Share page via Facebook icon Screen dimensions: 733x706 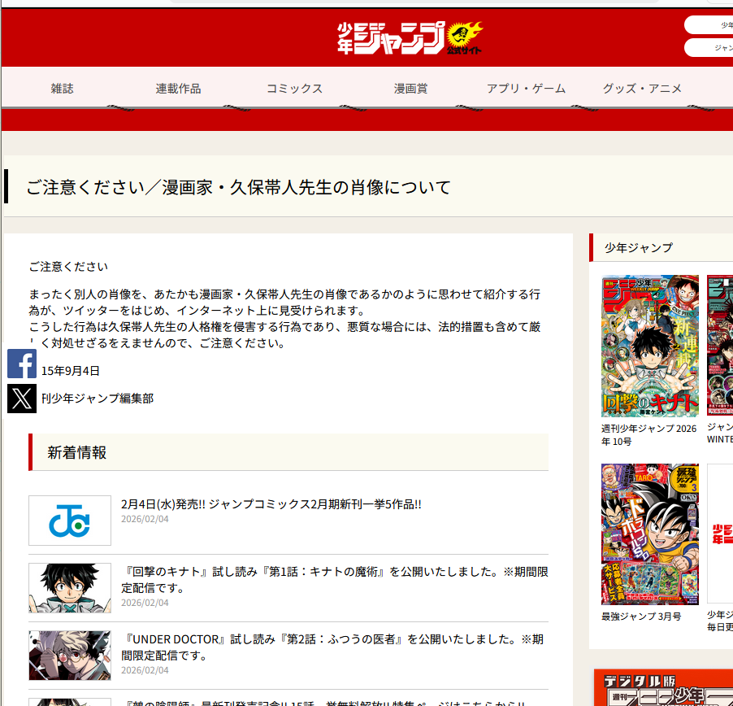(x=22, y=364)
